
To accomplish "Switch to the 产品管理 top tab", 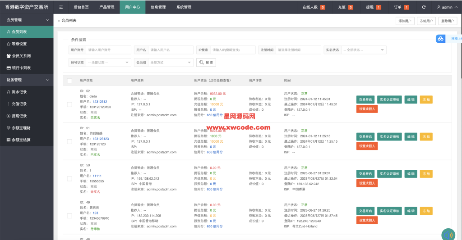I will (x=106, y=7).
